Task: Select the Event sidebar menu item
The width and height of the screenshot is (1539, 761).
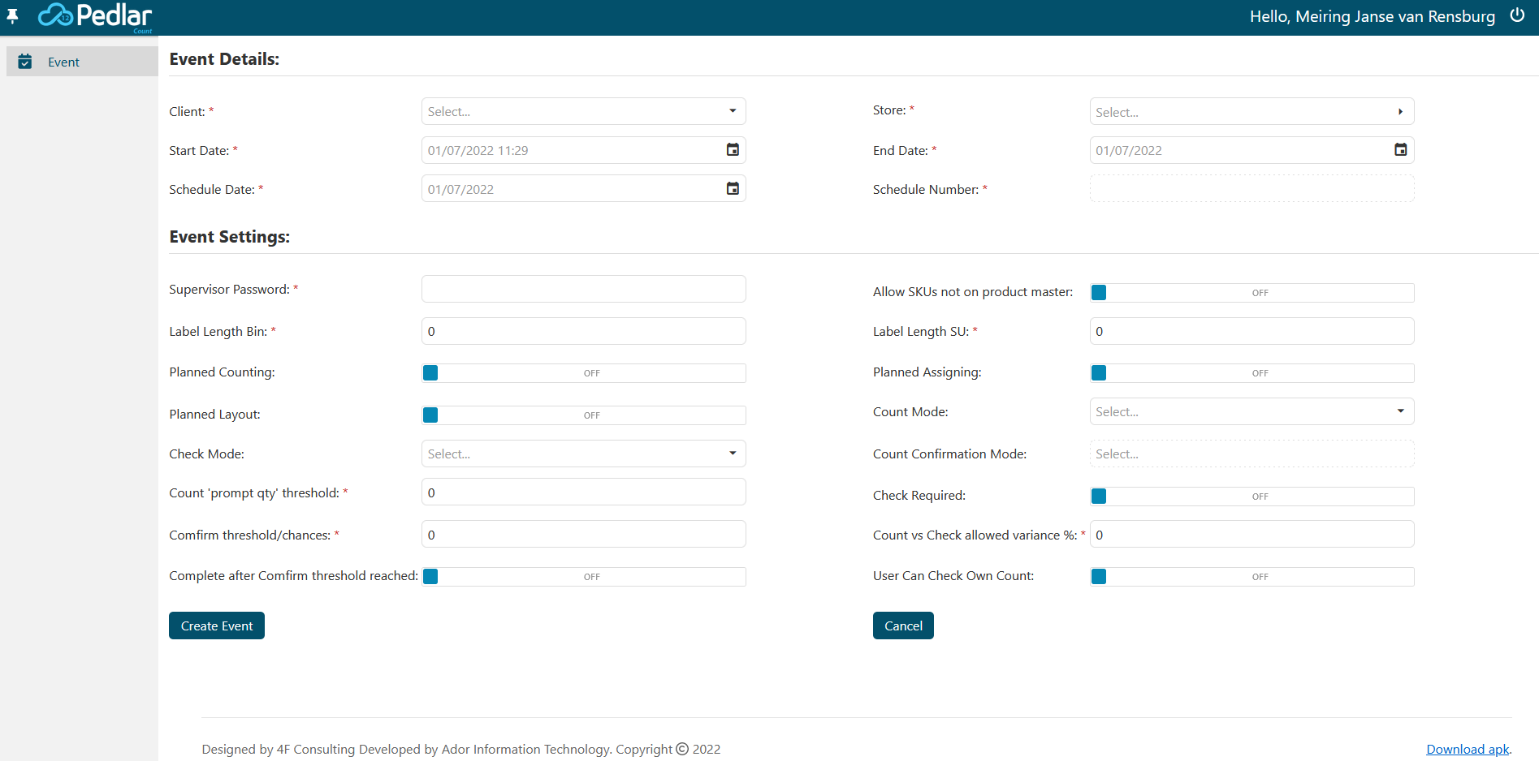Action: (x=63, y=62)
